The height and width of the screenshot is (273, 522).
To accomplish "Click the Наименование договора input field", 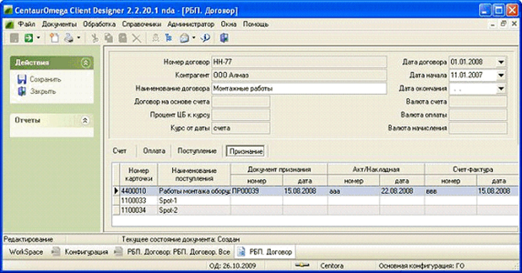I will pos(299,89).
